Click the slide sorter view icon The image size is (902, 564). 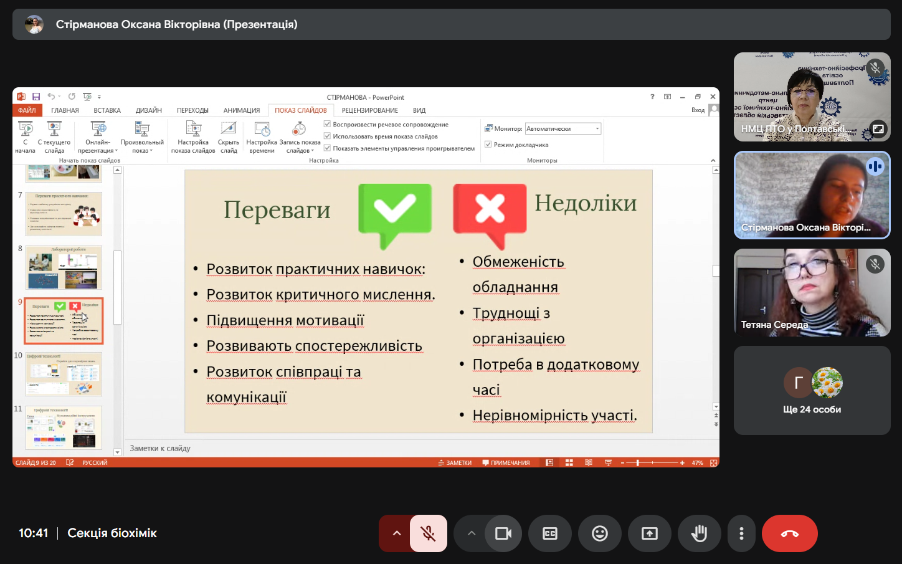point(569,463)
